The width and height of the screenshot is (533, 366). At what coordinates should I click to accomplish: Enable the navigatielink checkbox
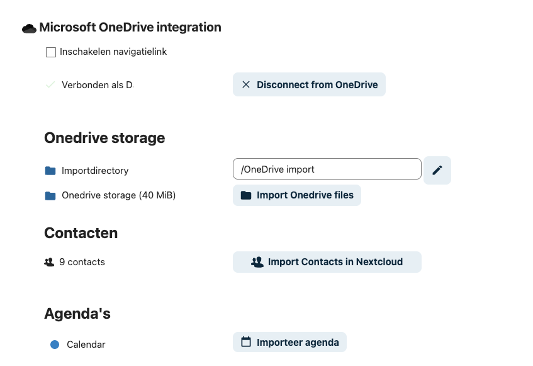point(51,52)
